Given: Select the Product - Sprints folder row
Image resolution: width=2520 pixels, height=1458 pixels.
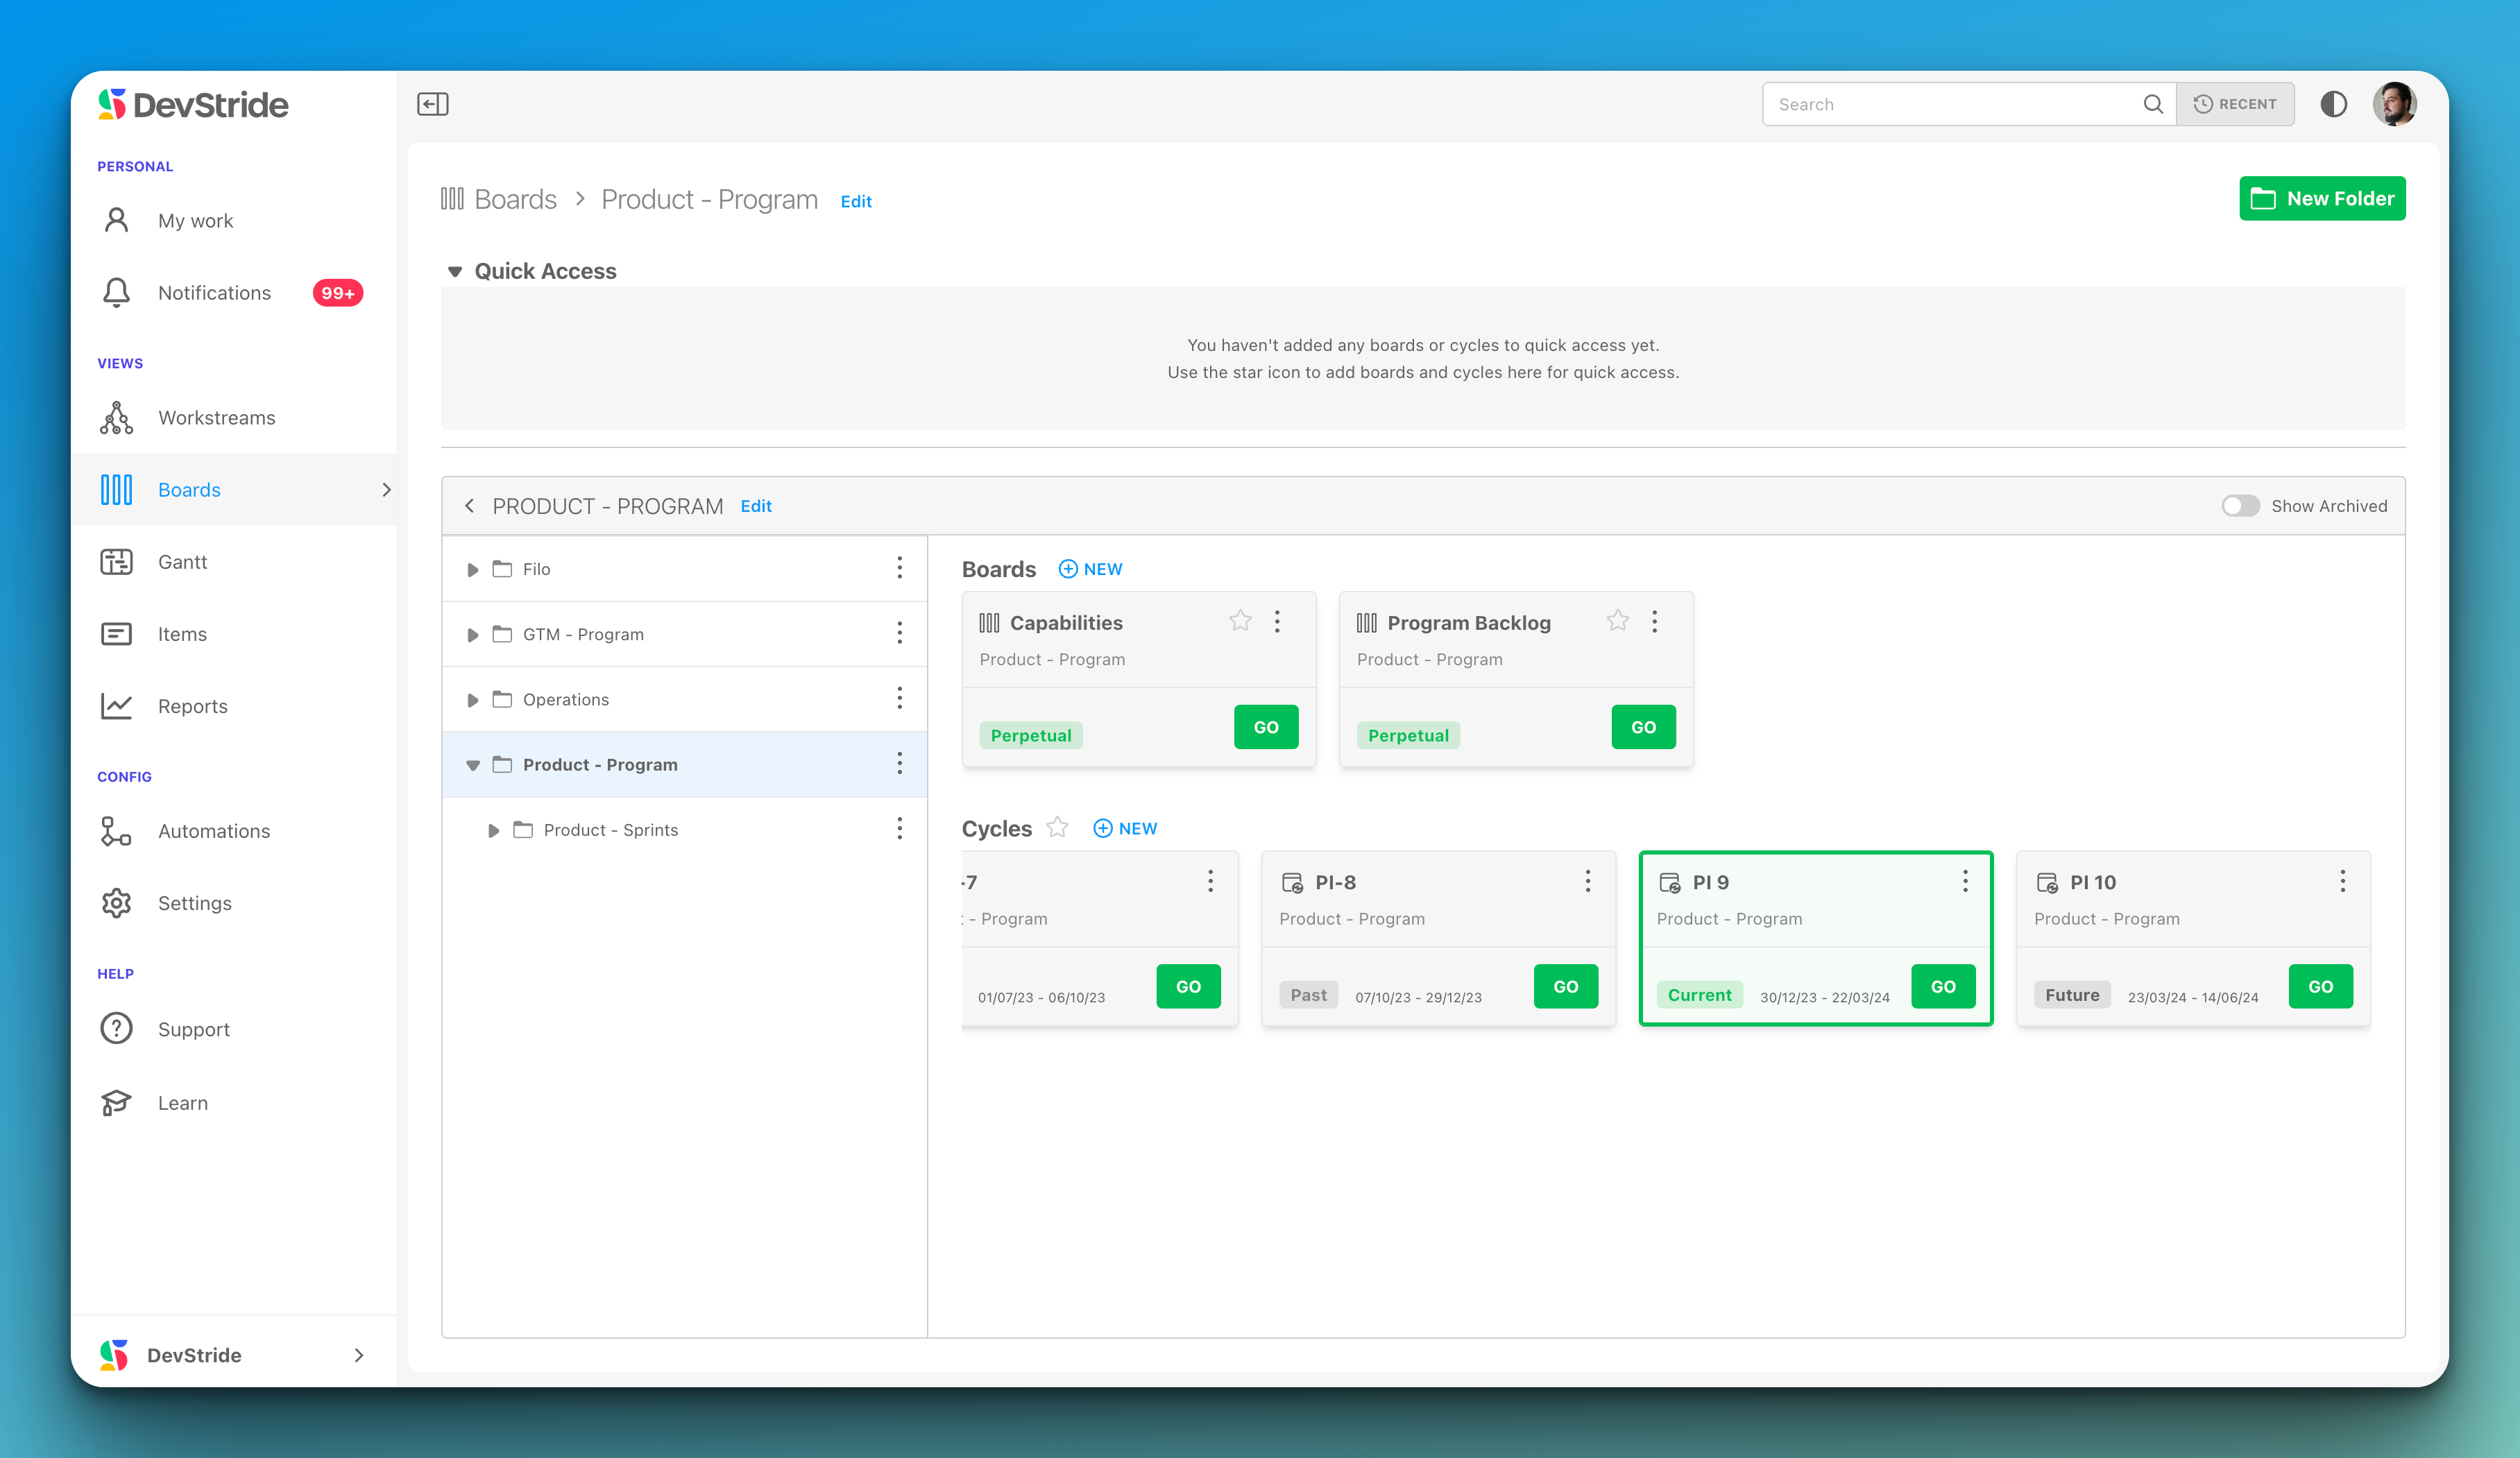Looking at the screenshot, I should click(685, 830).
